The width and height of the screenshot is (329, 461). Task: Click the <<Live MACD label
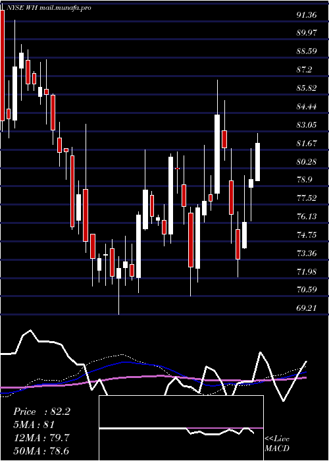point(277,443)
